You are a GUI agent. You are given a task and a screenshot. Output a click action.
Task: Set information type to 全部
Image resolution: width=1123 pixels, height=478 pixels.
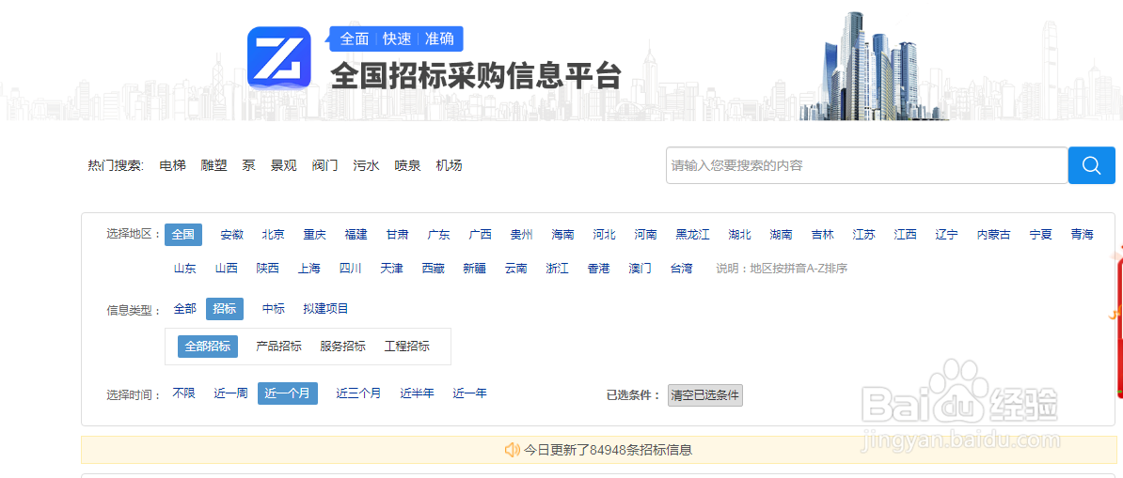pos(184,309)
